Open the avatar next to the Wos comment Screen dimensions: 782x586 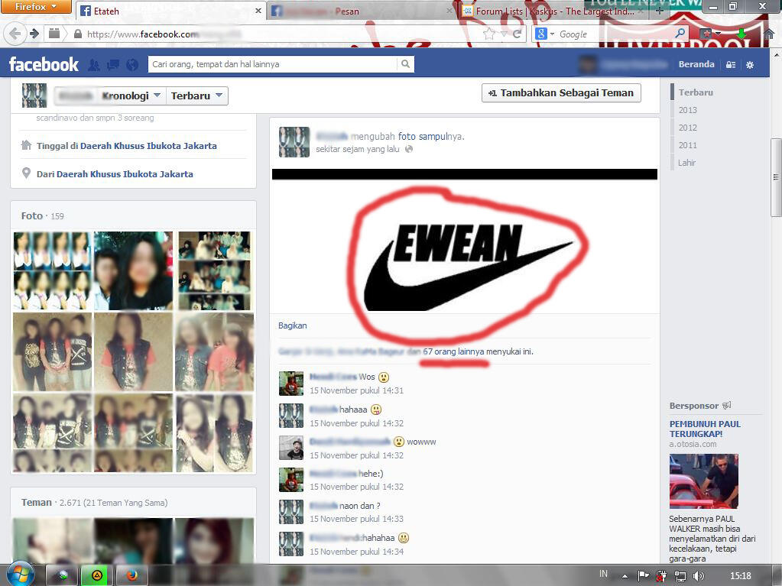[x=291, y=384]
